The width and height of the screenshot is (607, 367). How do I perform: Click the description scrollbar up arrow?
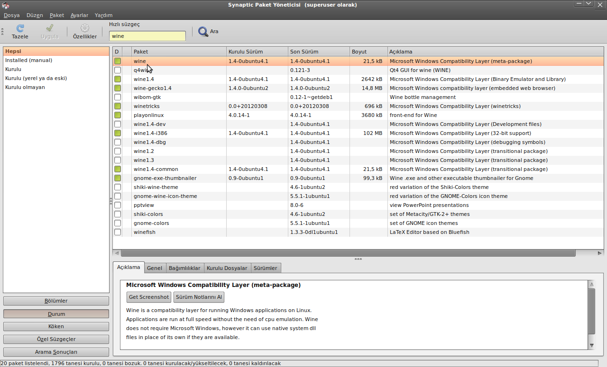pyautogui.click(x=591, y=284)
